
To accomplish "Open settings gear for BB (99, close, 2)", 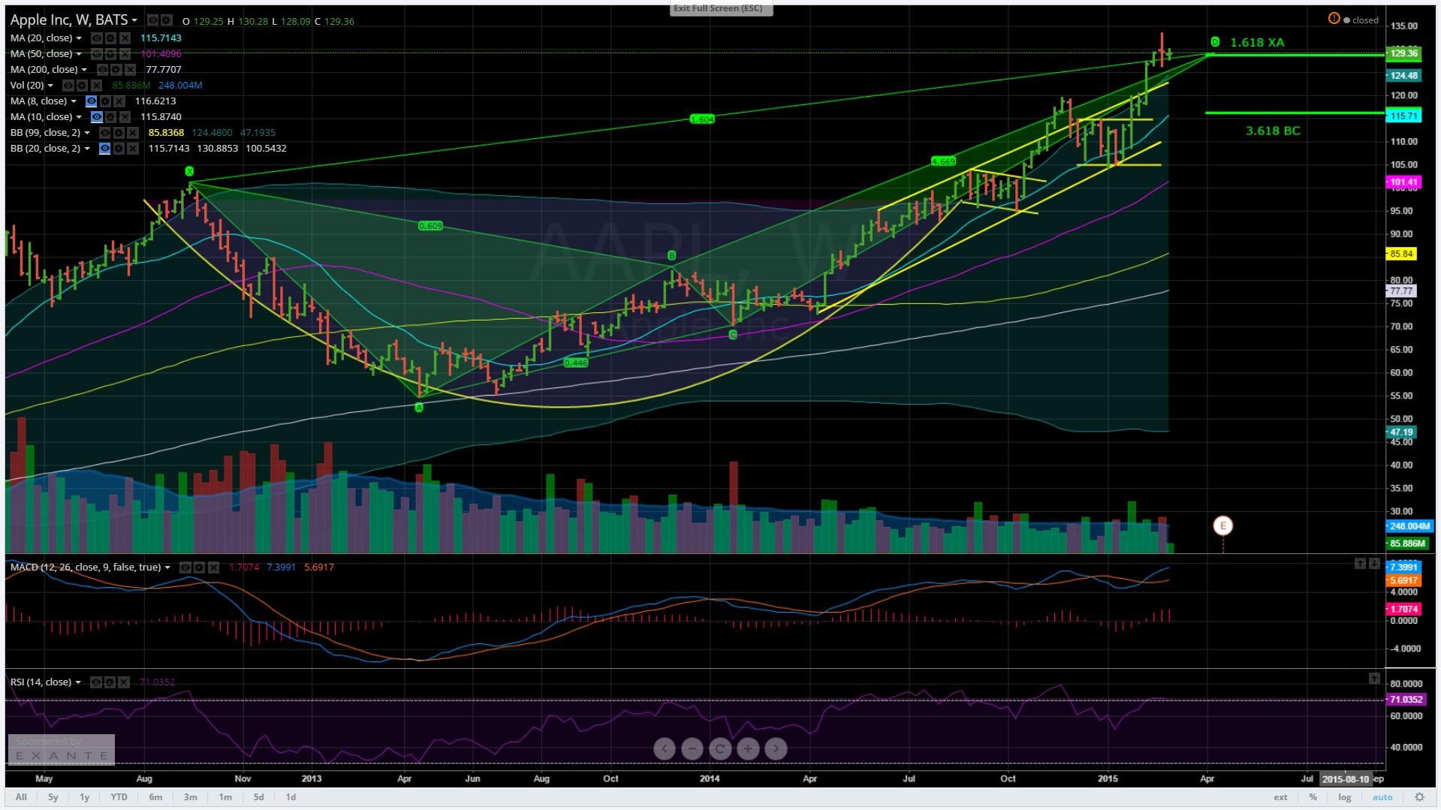I will (x=119, y=133).
